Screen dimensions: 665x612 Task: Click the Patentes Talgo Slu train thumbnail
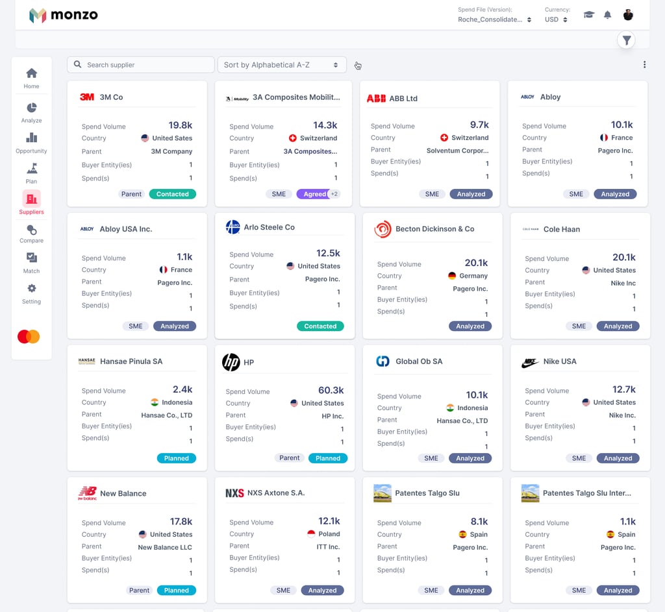pos(382,493)
